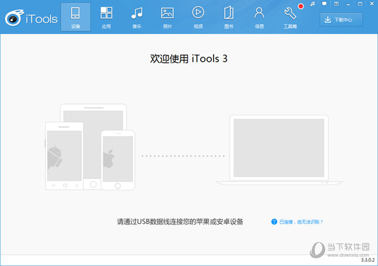This screenshot has width=378, height=266.
Task: Click the version number 3.3.0.2
Action: [367, 260]
